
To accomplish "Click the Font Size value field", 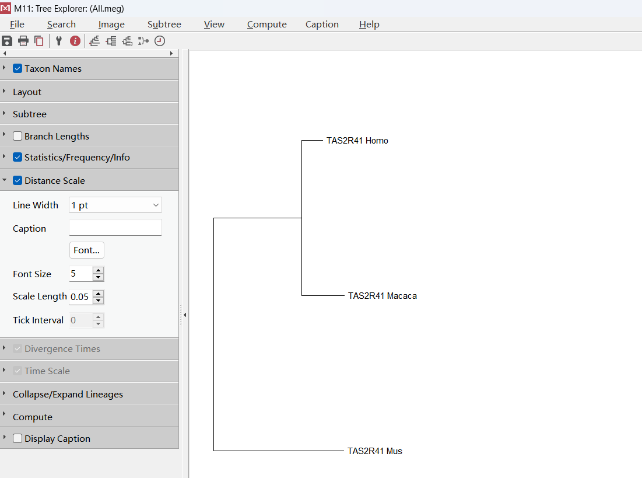I will coord(81,274).
